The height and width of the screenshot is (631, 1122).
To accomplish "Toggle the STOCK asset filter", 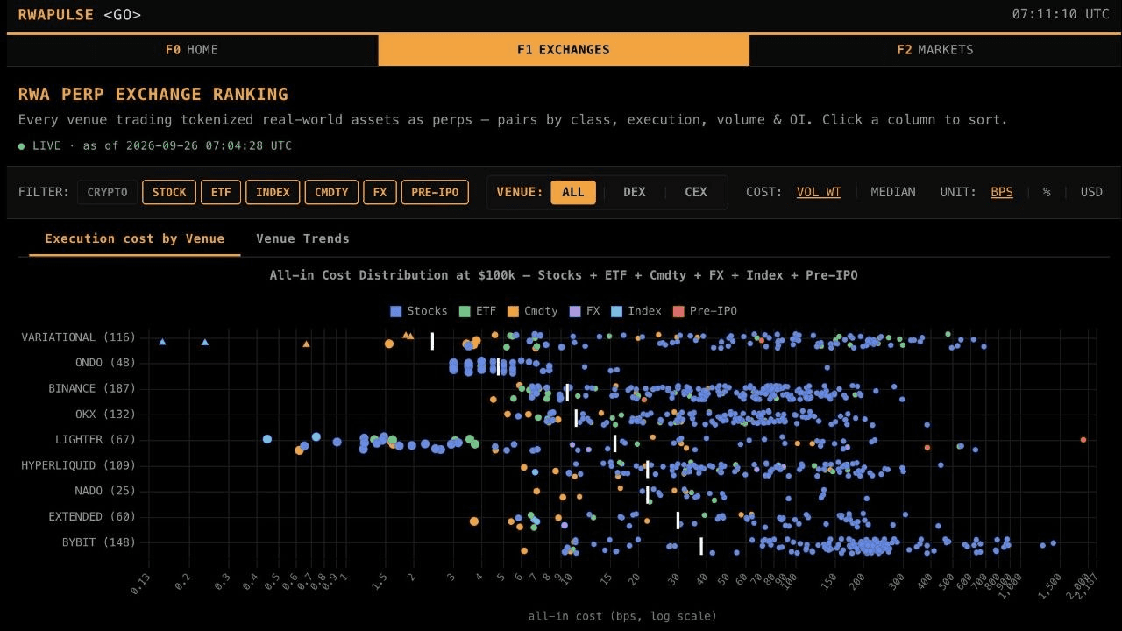I will click(169, 192).
